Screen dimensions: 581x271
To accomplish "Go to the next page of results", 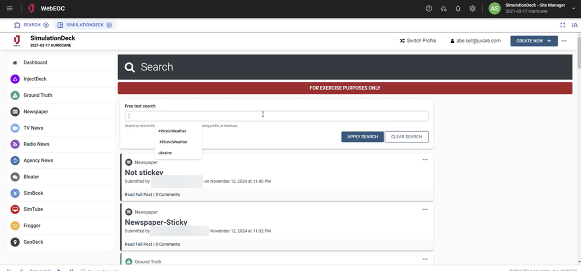I will tap(59, 270).
